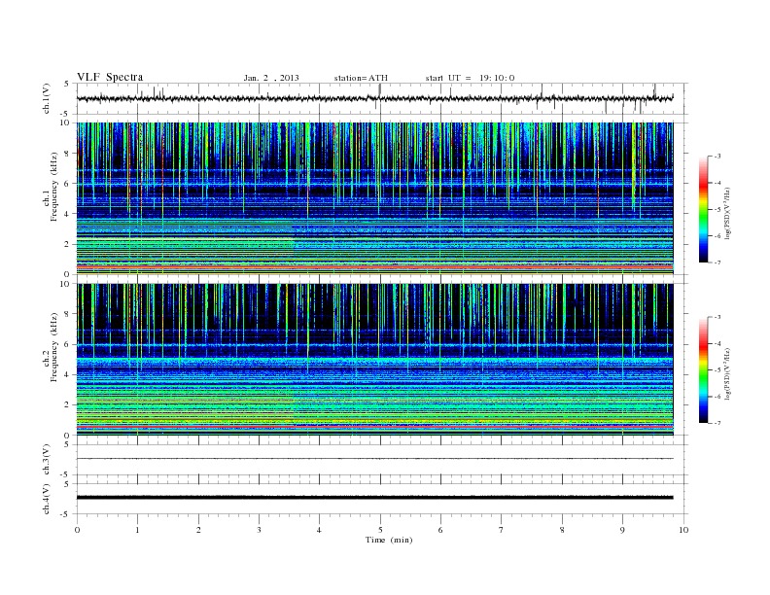Click the ch.1 voltage waveform trace at top

375,98
